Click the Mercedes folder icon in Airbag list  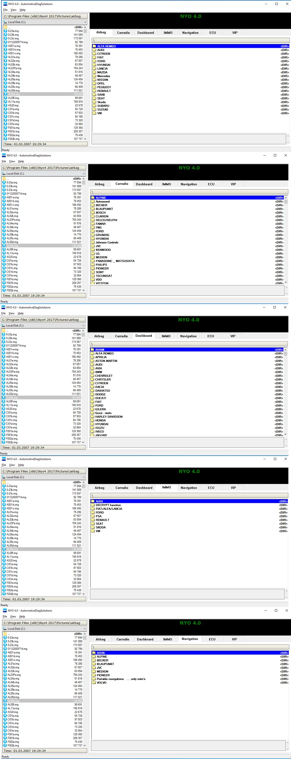click(94, 76)
